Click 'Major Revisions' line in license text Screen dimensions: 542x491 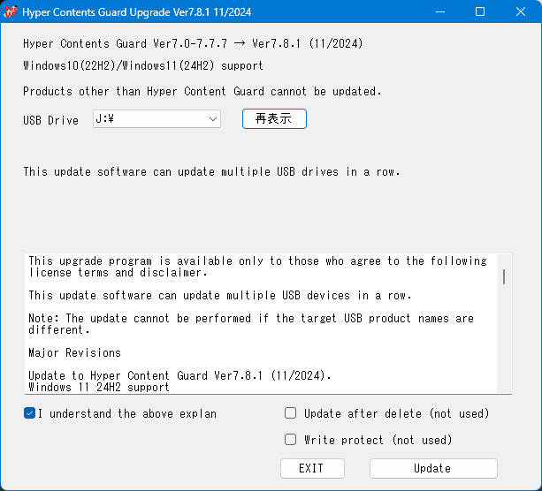pyautogui.click(x=74, y=352)
